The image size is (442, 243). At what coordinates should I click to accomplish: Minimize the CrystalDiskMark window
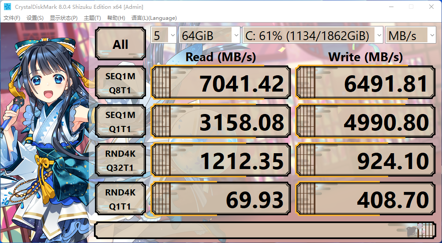click(x=390, y=7)
